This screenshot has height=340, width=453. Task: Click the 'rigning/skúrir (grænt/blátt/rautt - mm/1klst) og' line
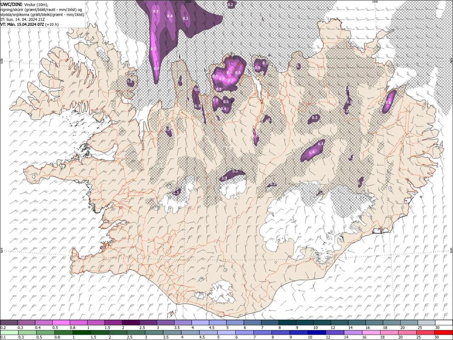click(41, 10)
